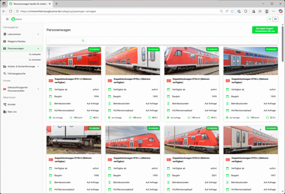Open the apps grid menu icon

[x=7, y=19]
